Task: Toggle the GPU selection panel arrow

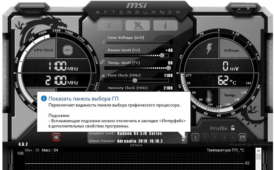Action: click(183, 137)
